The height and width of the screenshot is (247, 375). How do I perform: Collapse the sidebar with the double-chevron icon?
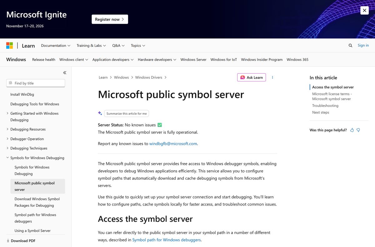tap(65, 73)
